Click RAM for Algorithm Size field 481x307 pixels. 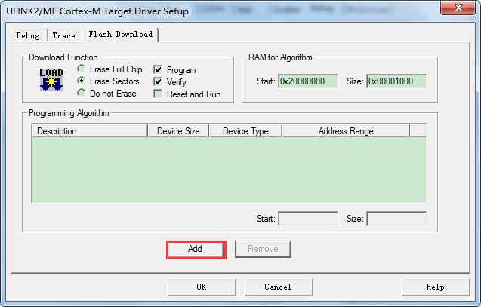(x=396, y=81)
